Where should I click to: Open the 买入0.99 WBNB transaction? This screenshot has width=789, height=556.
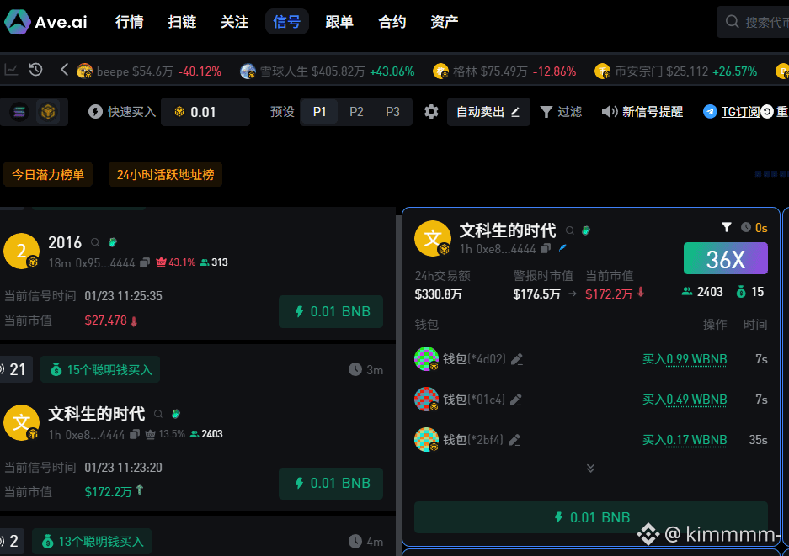pyautogui.click(x=685, y=359)
